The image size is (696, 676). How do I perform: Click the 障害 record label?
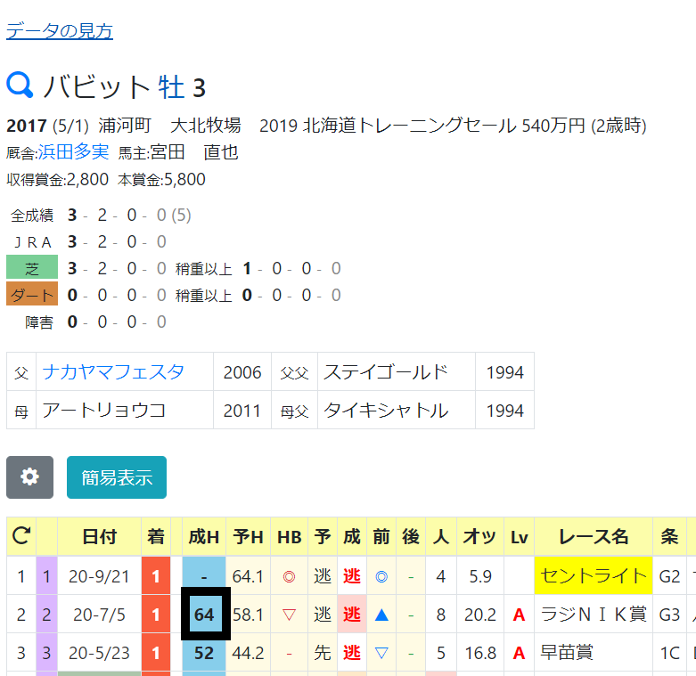[x=39, y=322]
